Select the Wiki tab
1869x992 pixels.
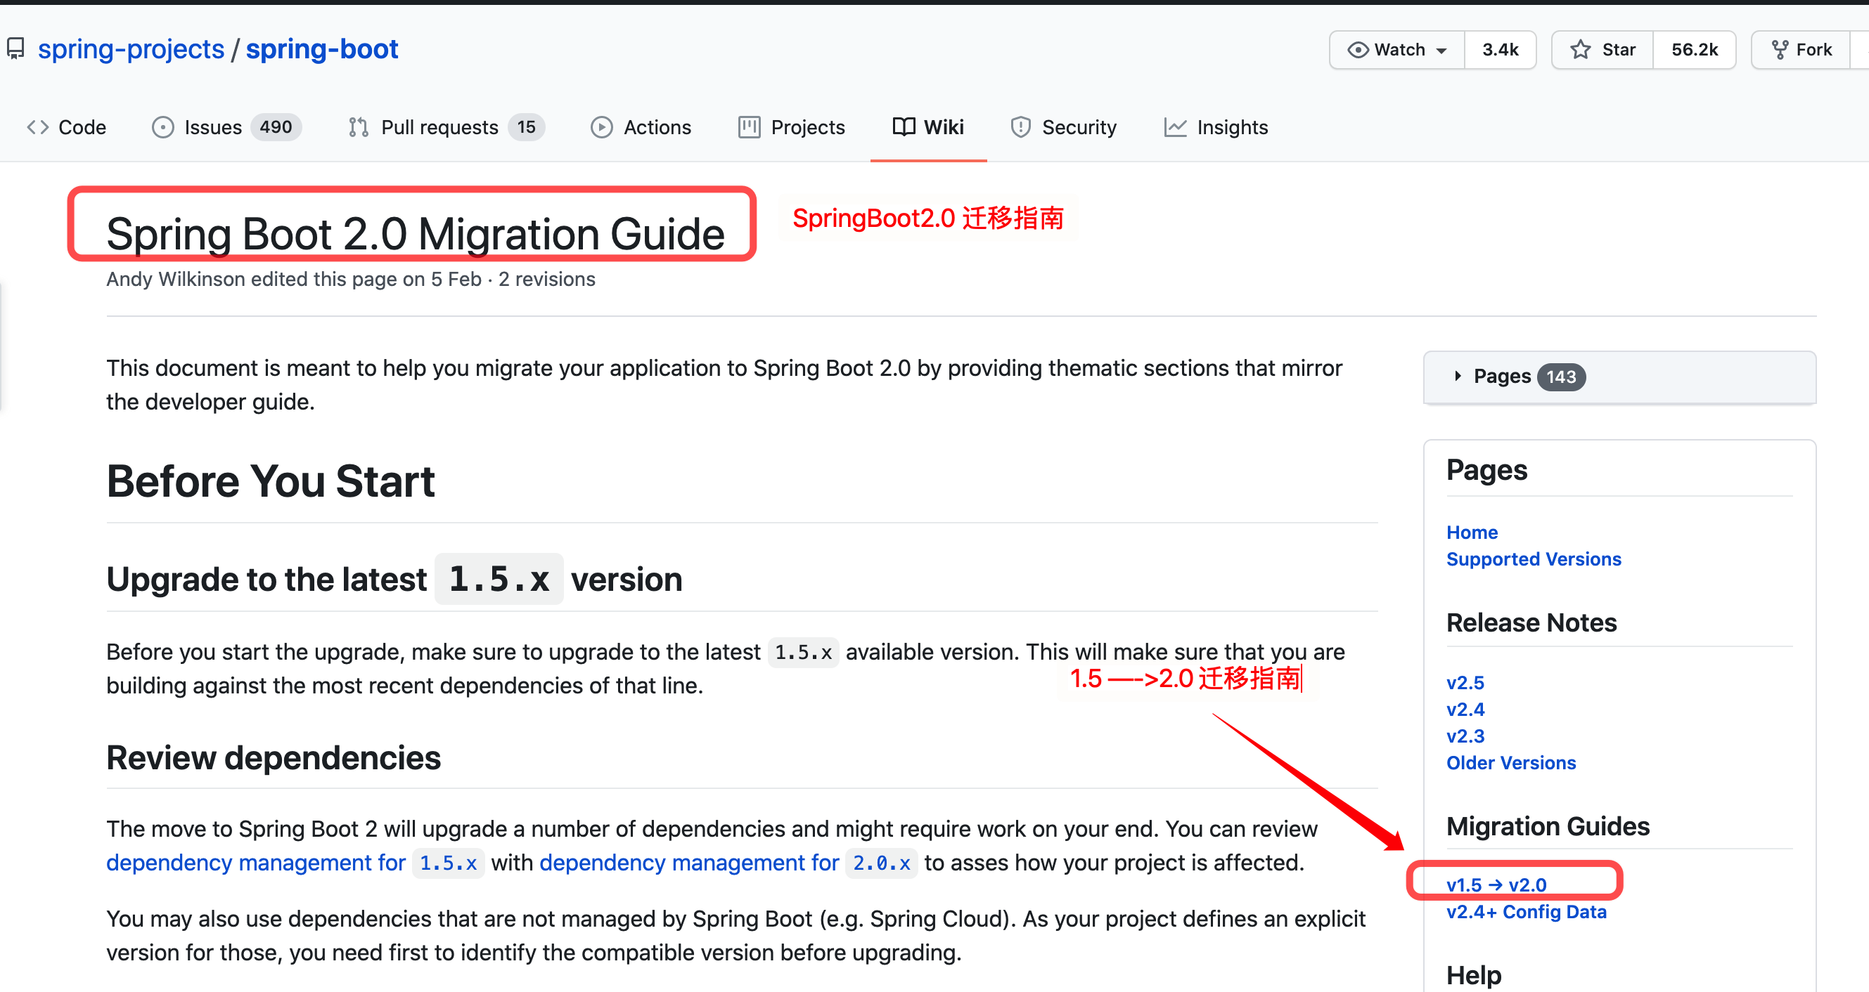(x=928, y=128)
